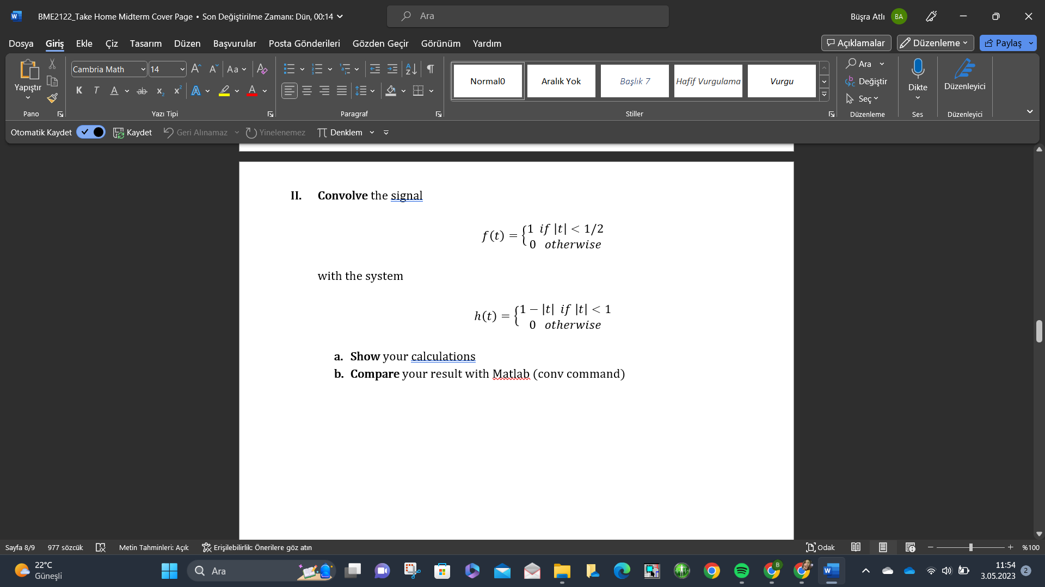Toggle bold formatting (K)

[x=79, y=91]
